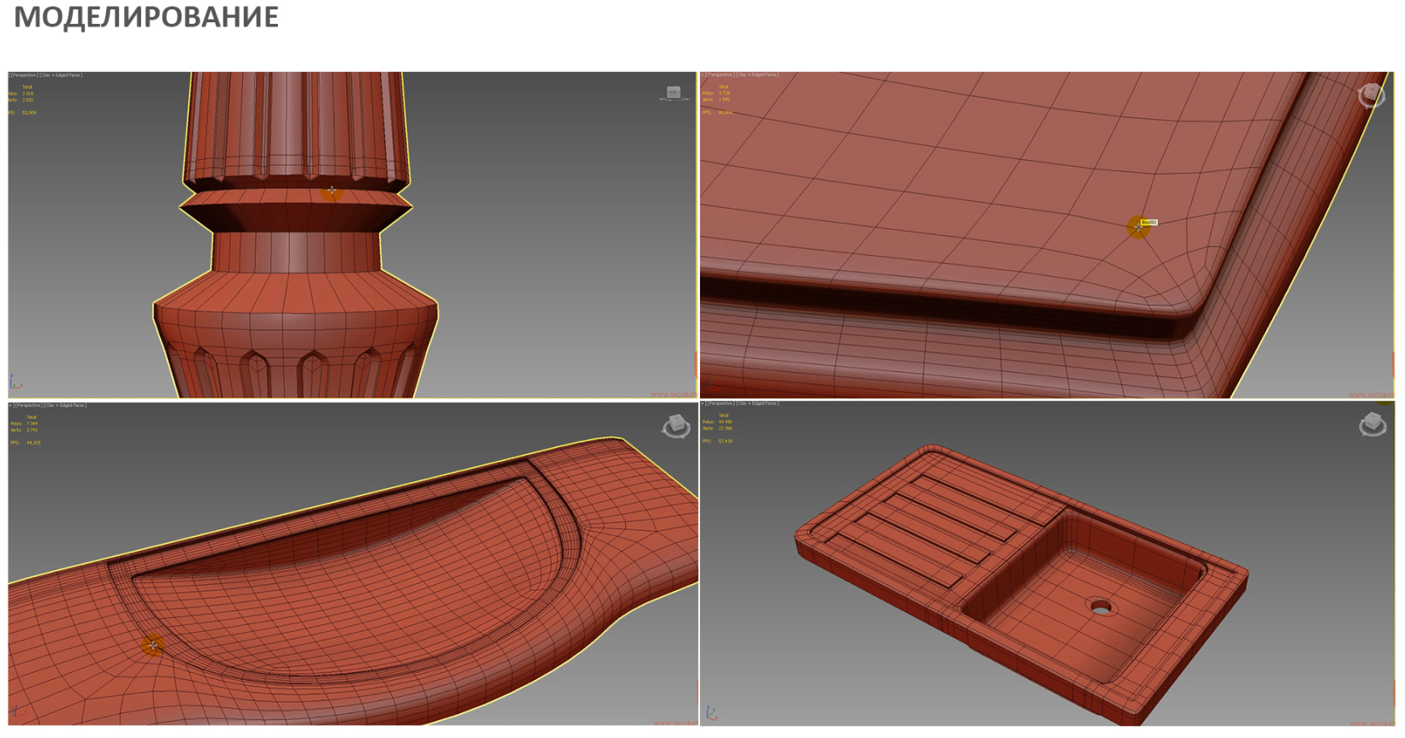Open Clay + Edged Faces menu, curved washbasin viewport
Image resolution: width=1405 pixels, height=738 pixels.
(66, 405)
